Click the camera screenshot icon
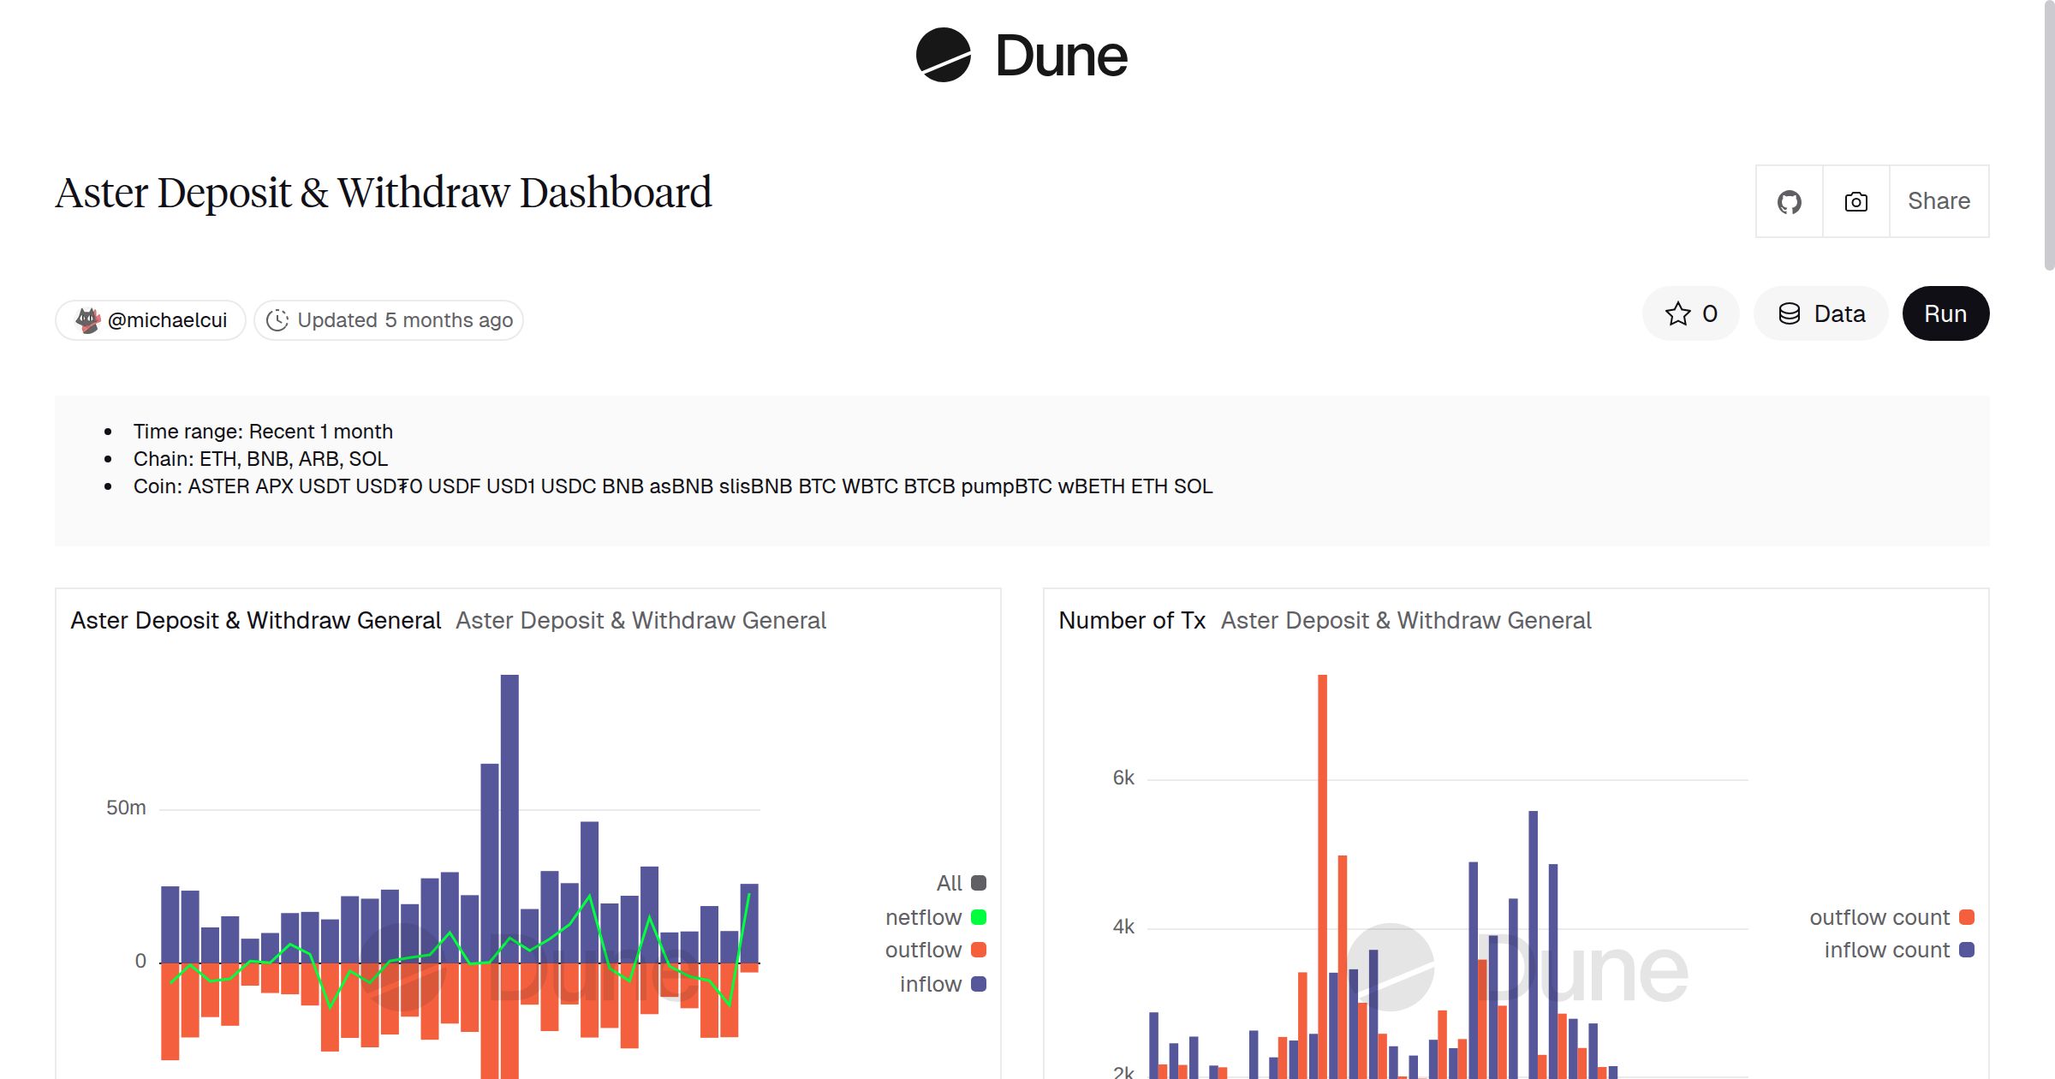2055x1079 pixels. (x=1855, y=201)
